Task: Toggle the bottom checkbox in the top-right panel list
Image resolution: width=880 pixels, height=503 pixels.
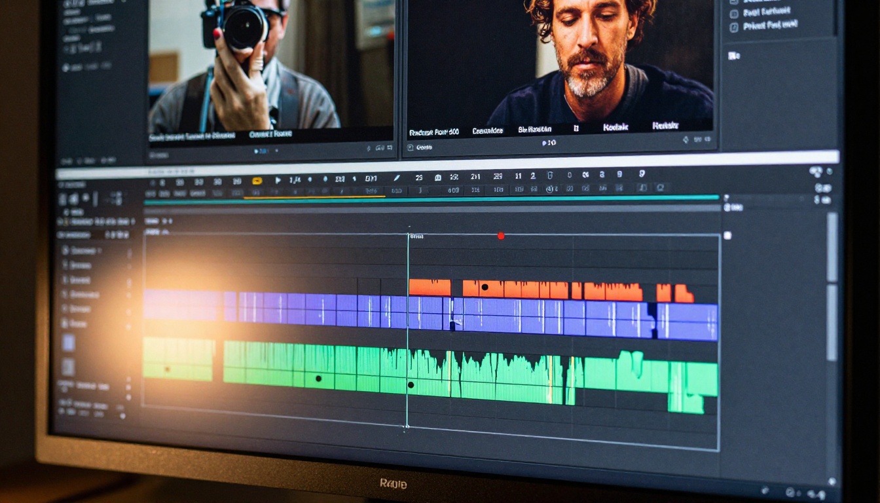Action: click(x=733, y=28)
